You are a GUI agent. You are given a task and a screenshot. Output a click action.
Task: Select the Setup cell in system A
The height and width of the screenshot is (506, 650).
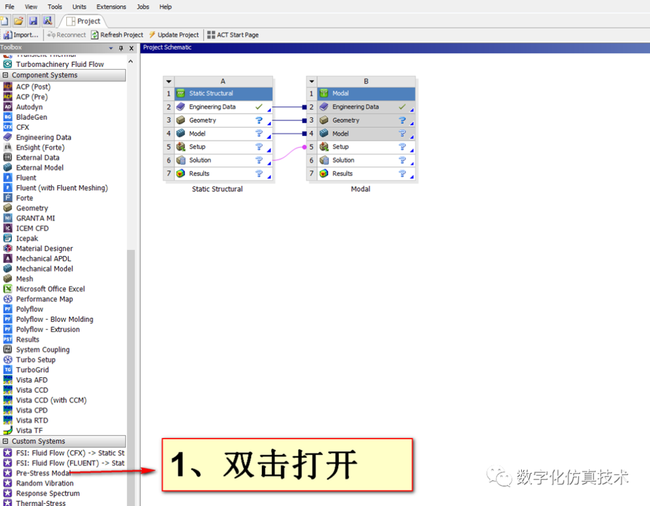223,147
